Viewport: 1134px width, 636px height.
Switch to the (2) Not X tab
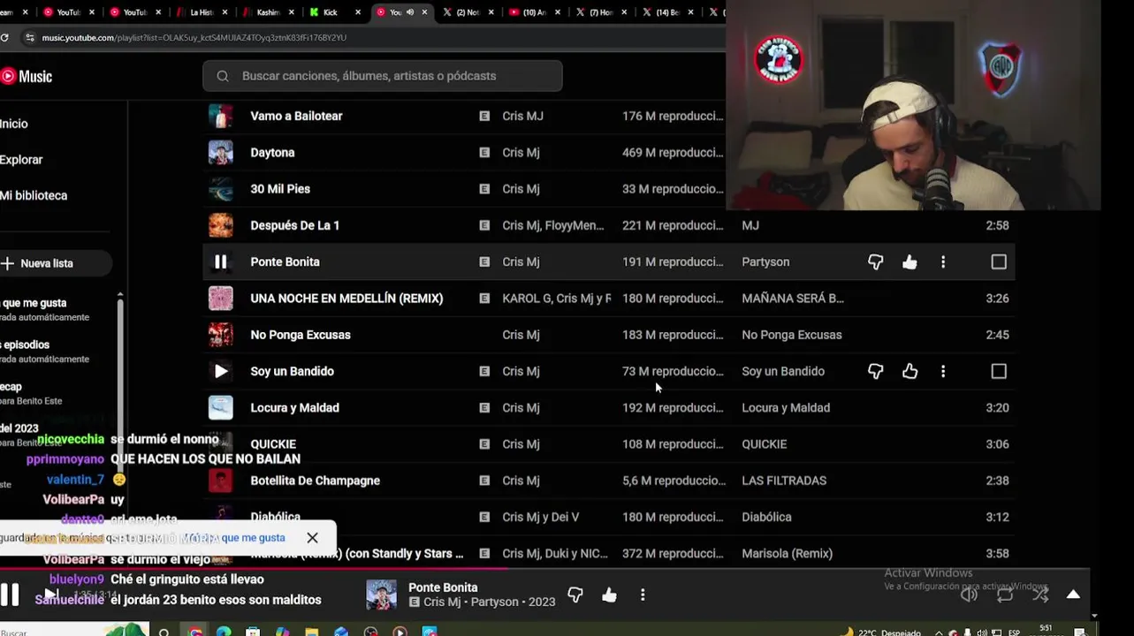pyautogui.click(x=468, y=12)
